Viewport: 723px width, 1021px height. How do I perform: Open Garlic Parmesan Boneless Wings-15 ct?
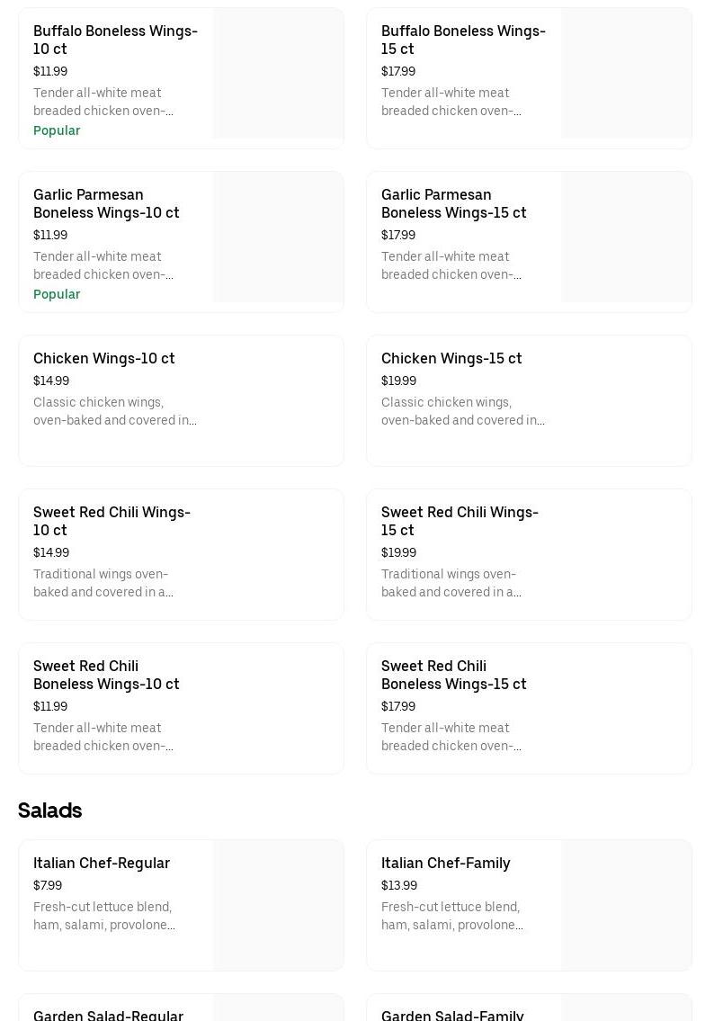tap(453, 203)
